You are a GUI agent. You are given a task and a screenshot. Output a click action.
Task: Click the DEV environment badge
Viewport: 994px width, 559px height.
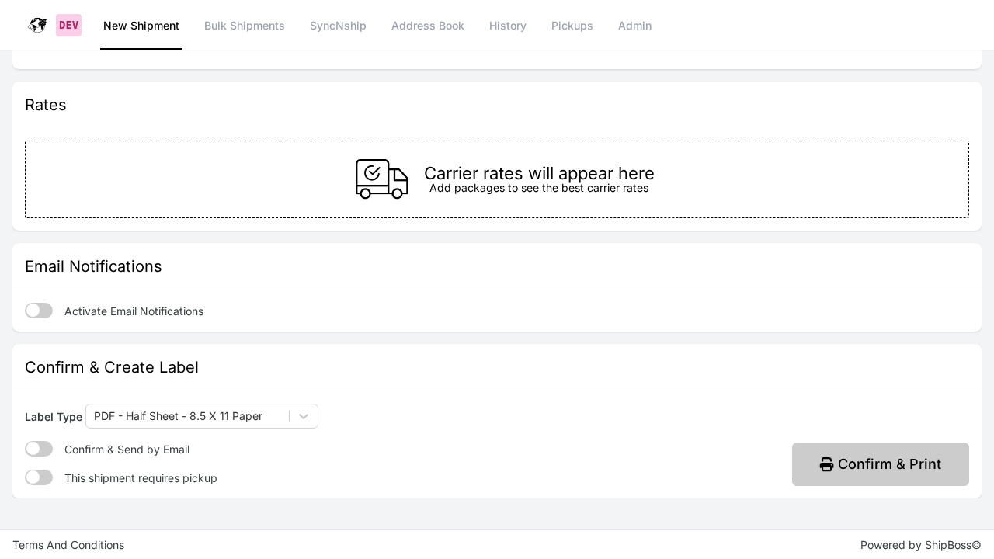(68, 25)
